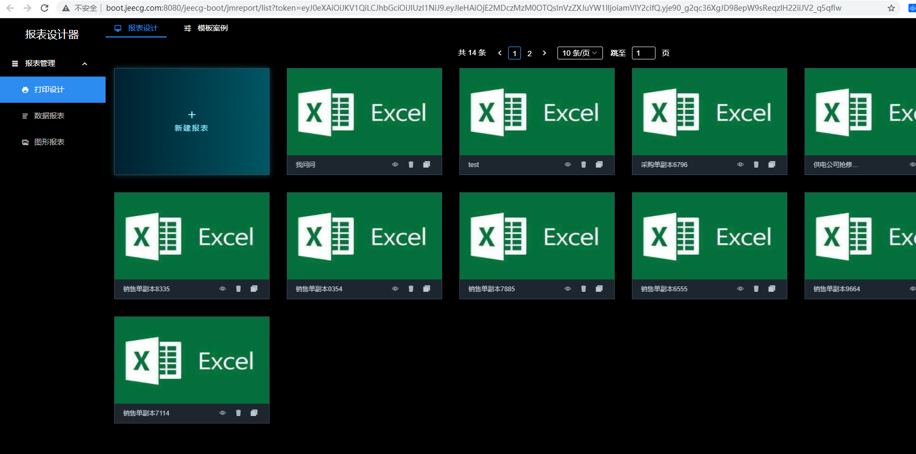The width and height of the screenshot is (916, 454).
Task: Delete the test report with trash icon
Action: pos(584,164)
